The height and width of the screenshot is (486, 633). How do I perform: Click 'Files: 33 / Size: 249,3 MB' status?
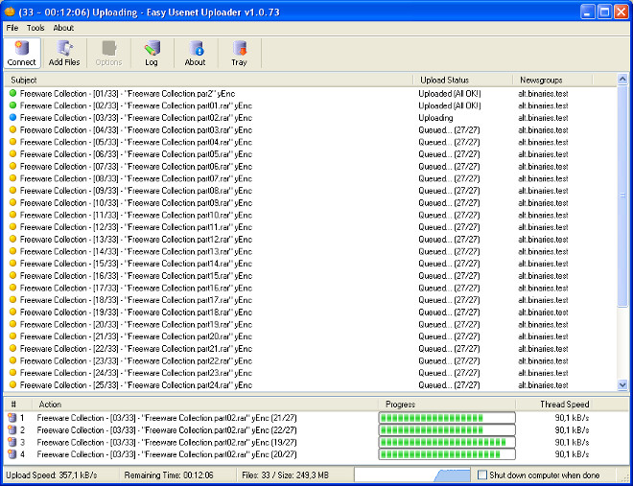coord(285,475)
